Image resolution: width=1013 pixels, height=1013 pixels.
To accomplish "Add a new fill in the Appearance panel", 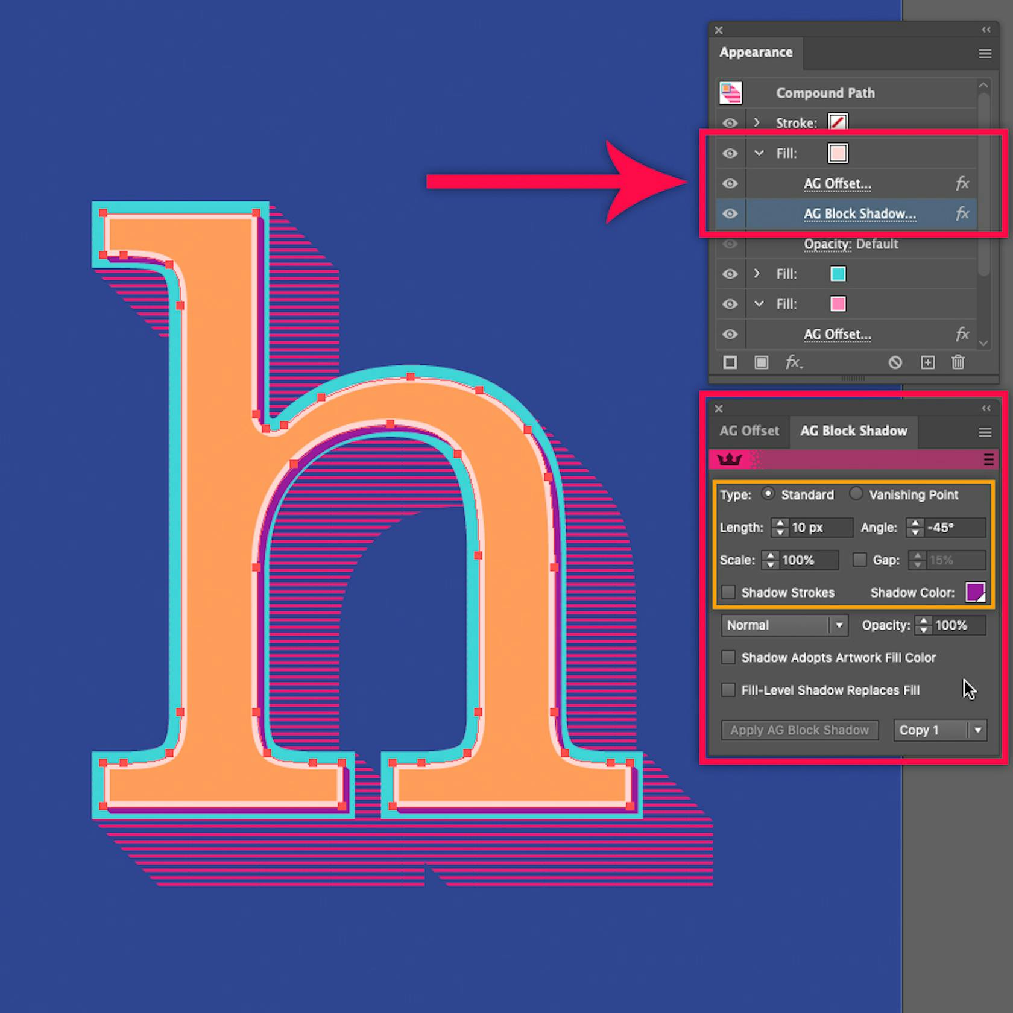I will pos(762,362).
